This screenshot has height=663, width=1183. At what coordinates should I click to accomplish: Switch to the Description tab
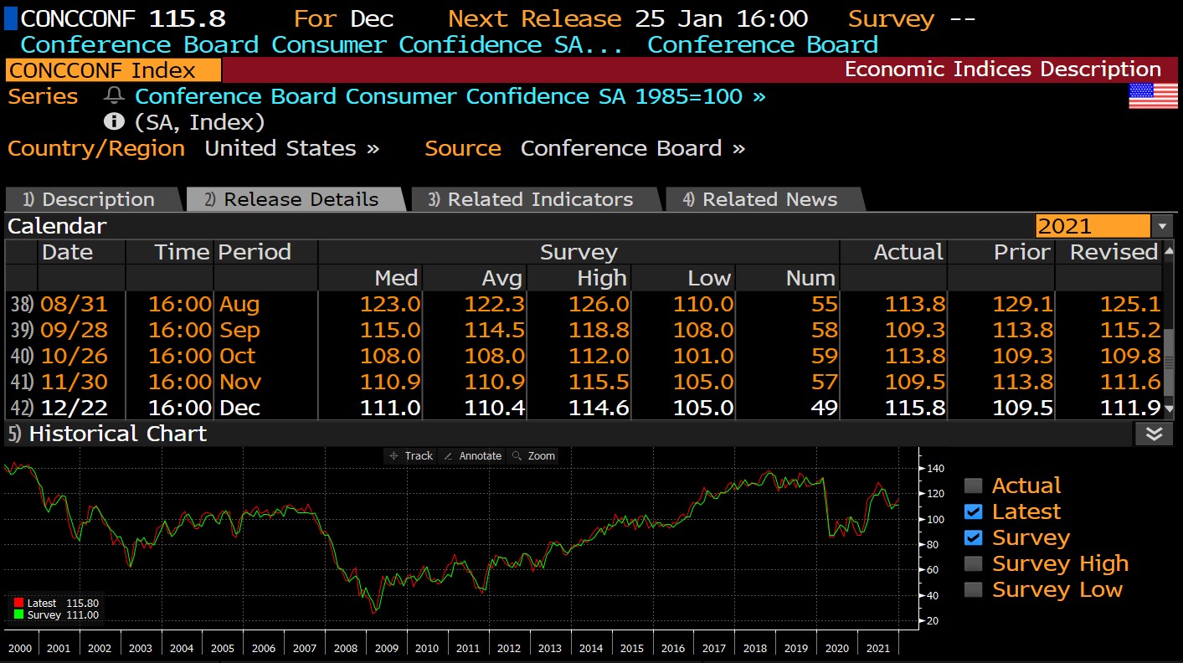coord(89,199)
